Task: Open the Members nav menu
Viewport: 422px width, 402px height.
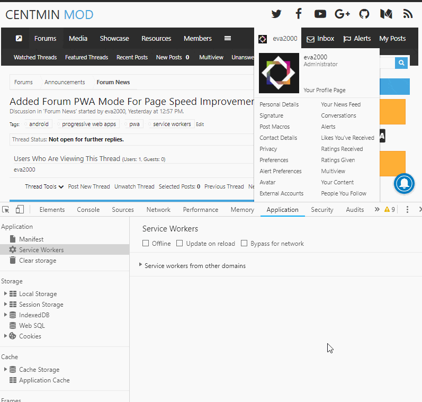Action: click(x=198, y=39)
